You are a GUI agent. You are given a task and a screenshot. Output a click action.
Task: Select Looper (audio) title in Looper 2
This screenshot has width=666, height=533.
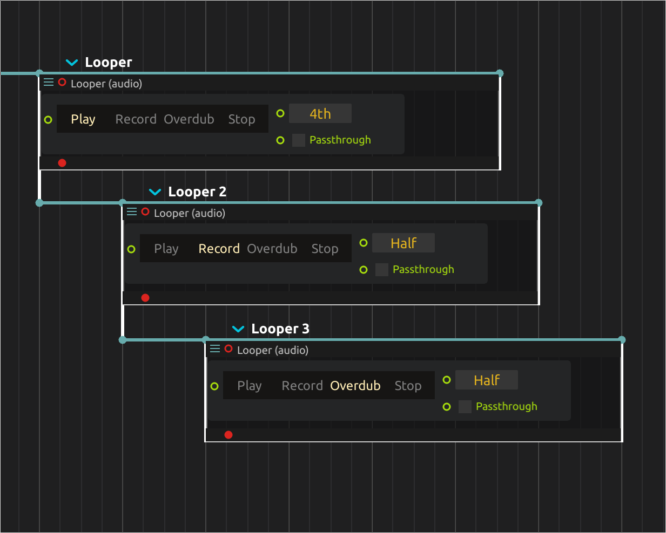tap(190, 213)
